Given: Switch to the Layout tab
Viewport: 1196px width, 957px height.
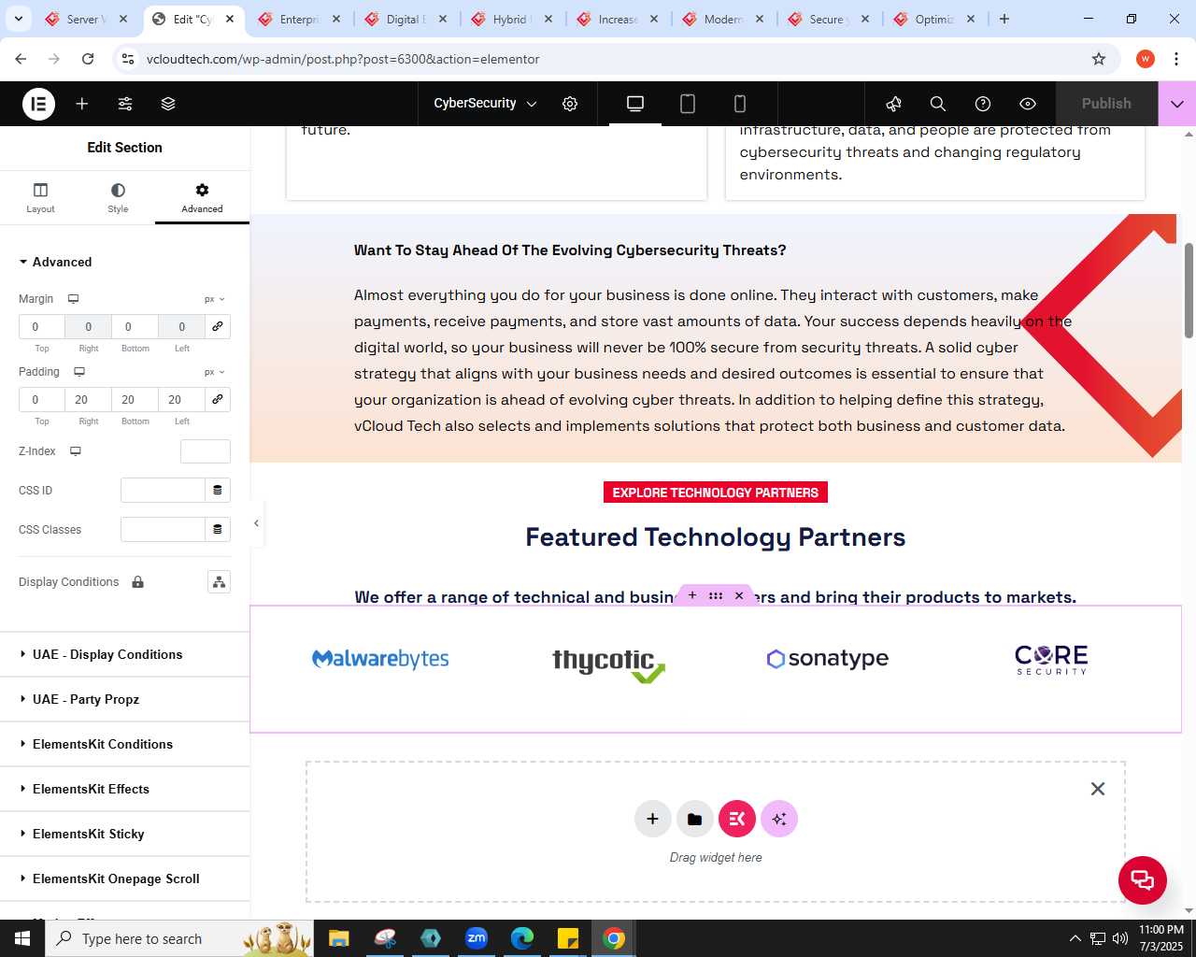Looking at the screenshot, I should (40, 197).
